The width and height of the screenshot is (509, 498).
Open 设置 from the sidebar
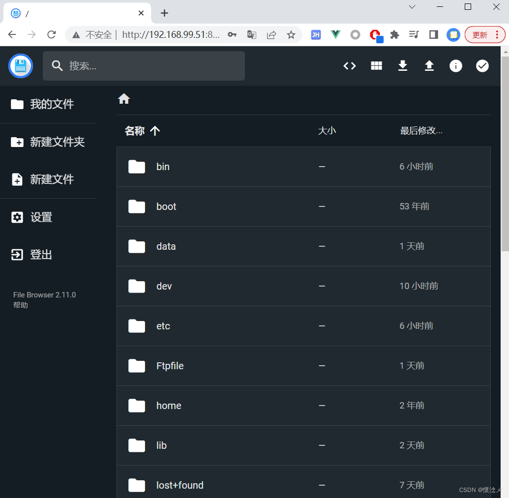click(x=41, y=217)
